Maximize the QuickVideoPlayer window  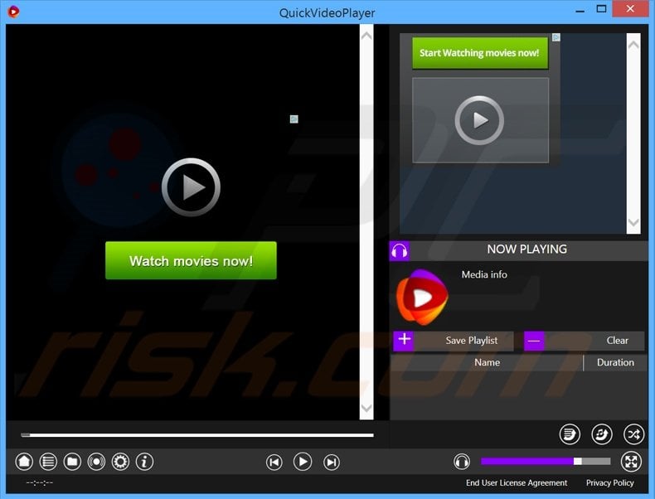(x=601, y=9)
